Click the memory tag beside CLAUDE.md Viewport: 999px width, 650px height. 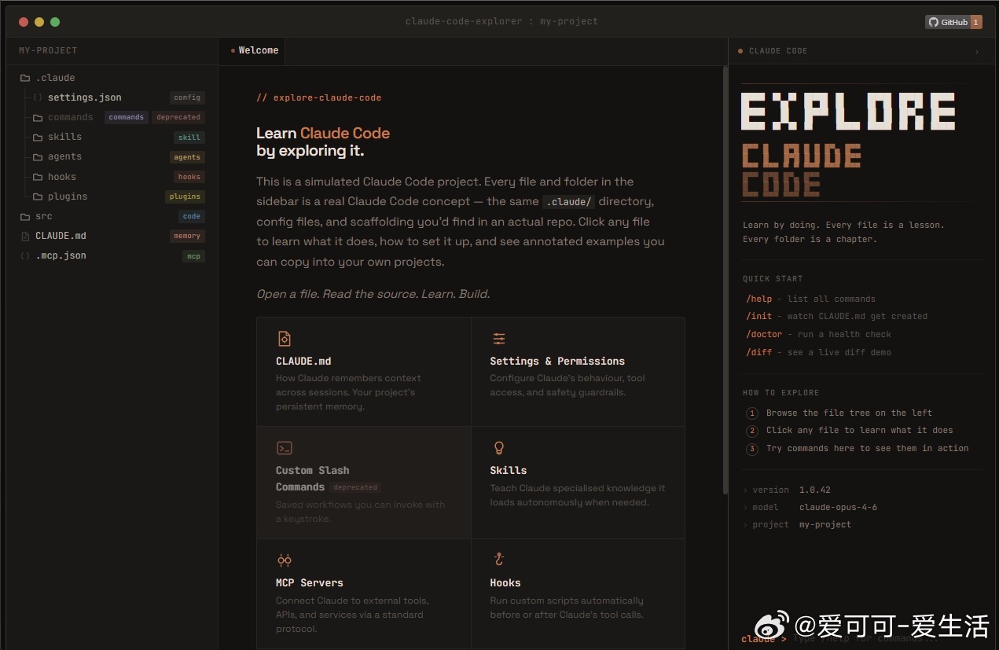[x=187, y=236]
